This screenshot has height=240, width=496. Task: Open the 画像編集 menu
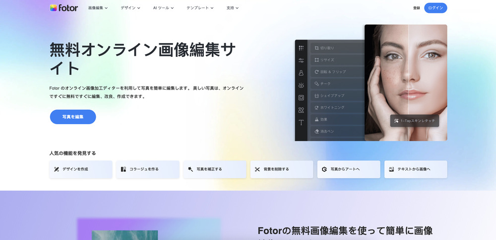coord(98,8)
